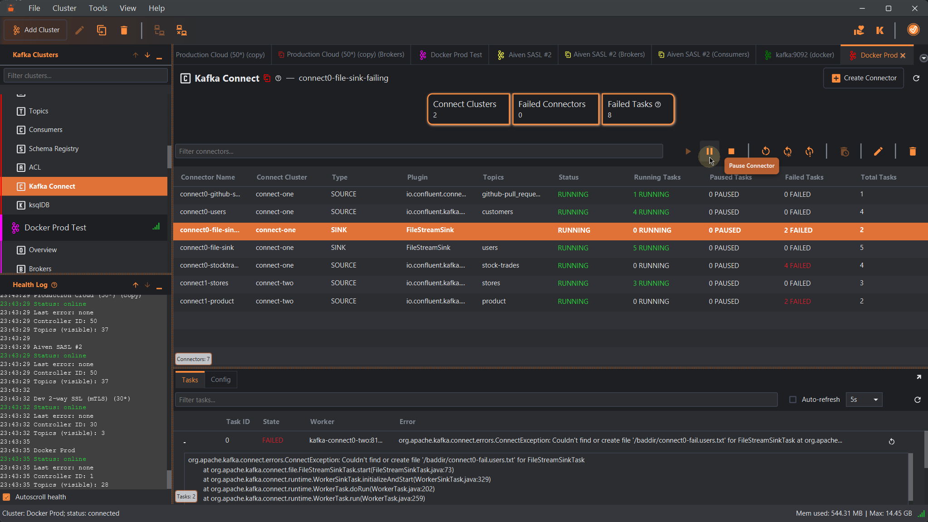Collapse the expanded task 0 error details

[185, 441]
